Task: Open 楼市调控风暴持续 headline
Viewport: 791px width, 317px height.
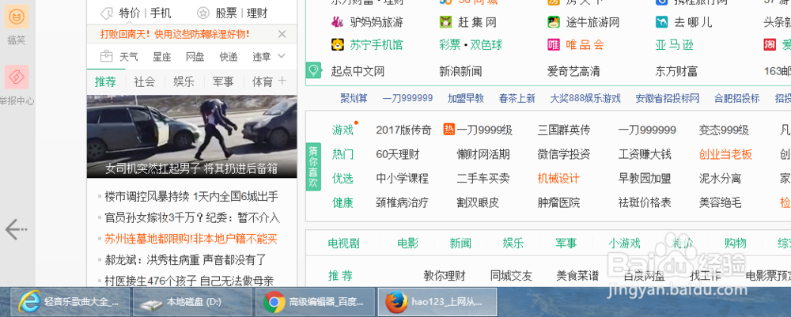Action: 191,196
